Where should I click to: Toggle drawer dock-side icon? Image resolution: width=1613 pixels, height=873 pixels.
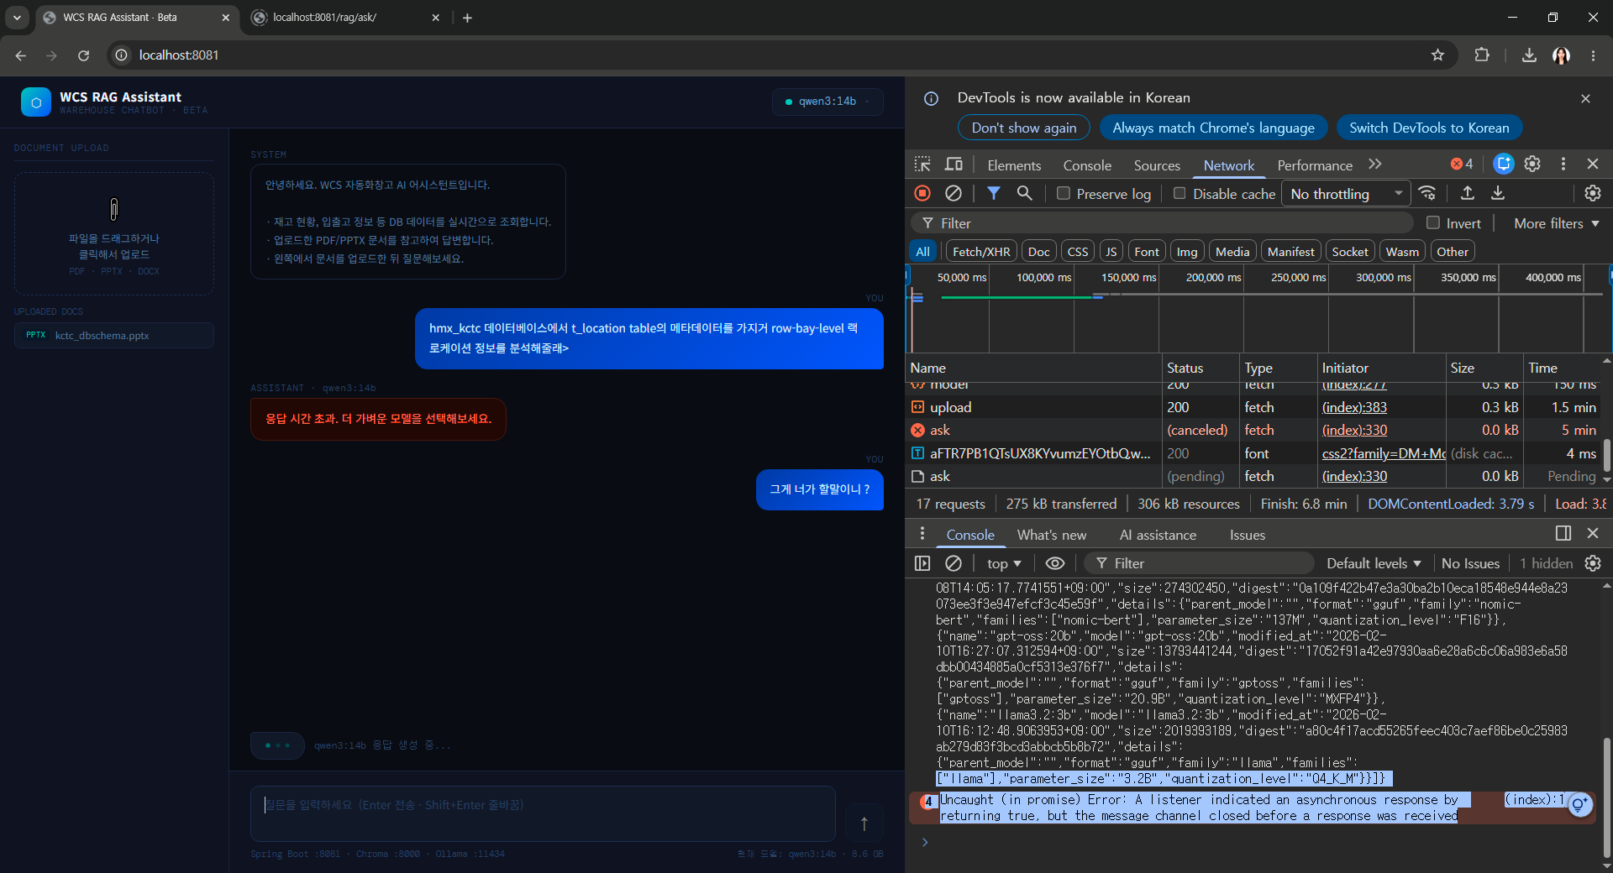pyautogui.click(x=1563, y=534)
